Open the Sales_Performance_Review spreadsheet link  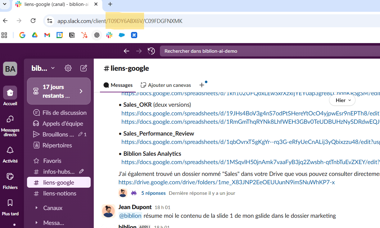coord(251,142)
